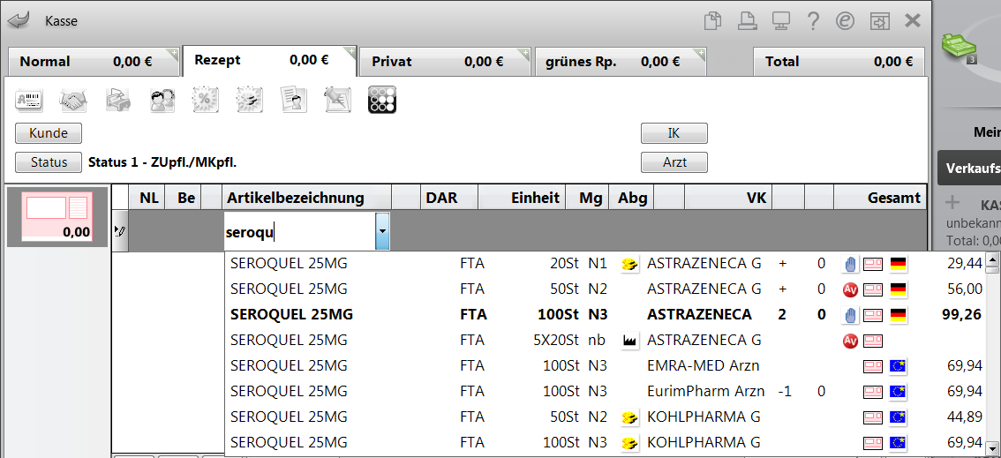Click the Artikelbezeichnung column header
This screenshot has width=1001, height=458.
click(306, 198)
